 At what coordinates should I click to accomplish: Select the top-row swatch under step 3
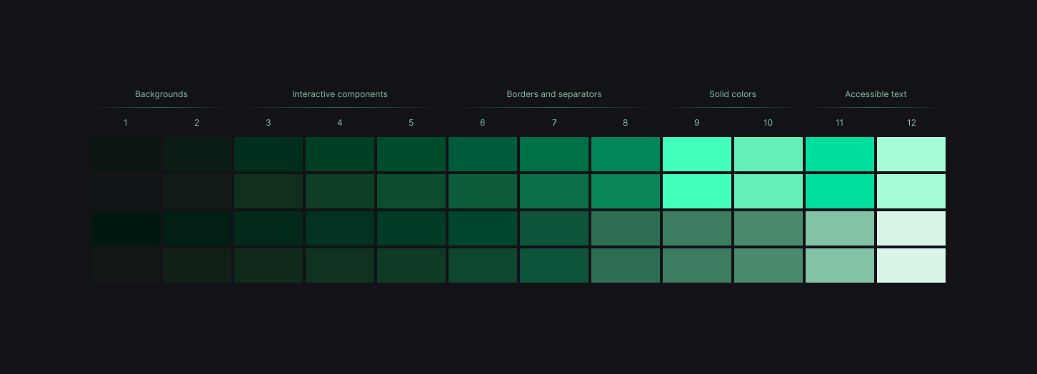pyautogui.click(x=269, y=154)
